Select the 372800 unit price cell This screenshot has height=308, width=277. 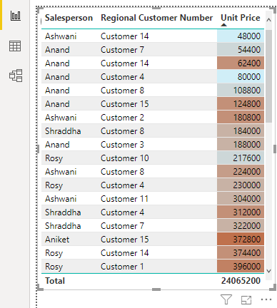tap(241, 240)
